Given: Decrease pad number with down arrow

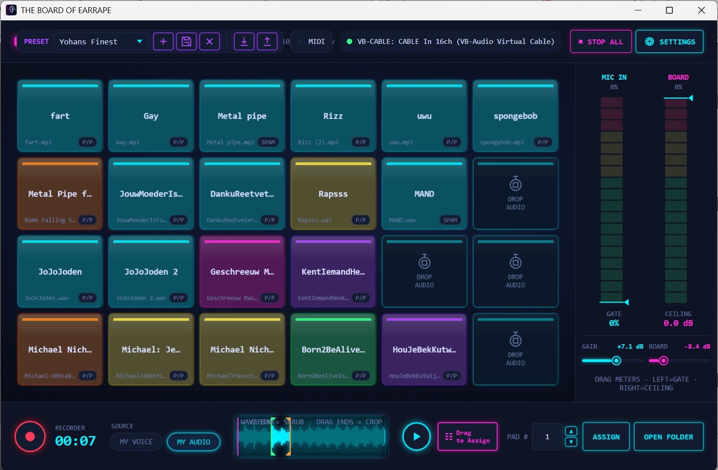Looking at the screenshot, I should (x=571, y=442).
